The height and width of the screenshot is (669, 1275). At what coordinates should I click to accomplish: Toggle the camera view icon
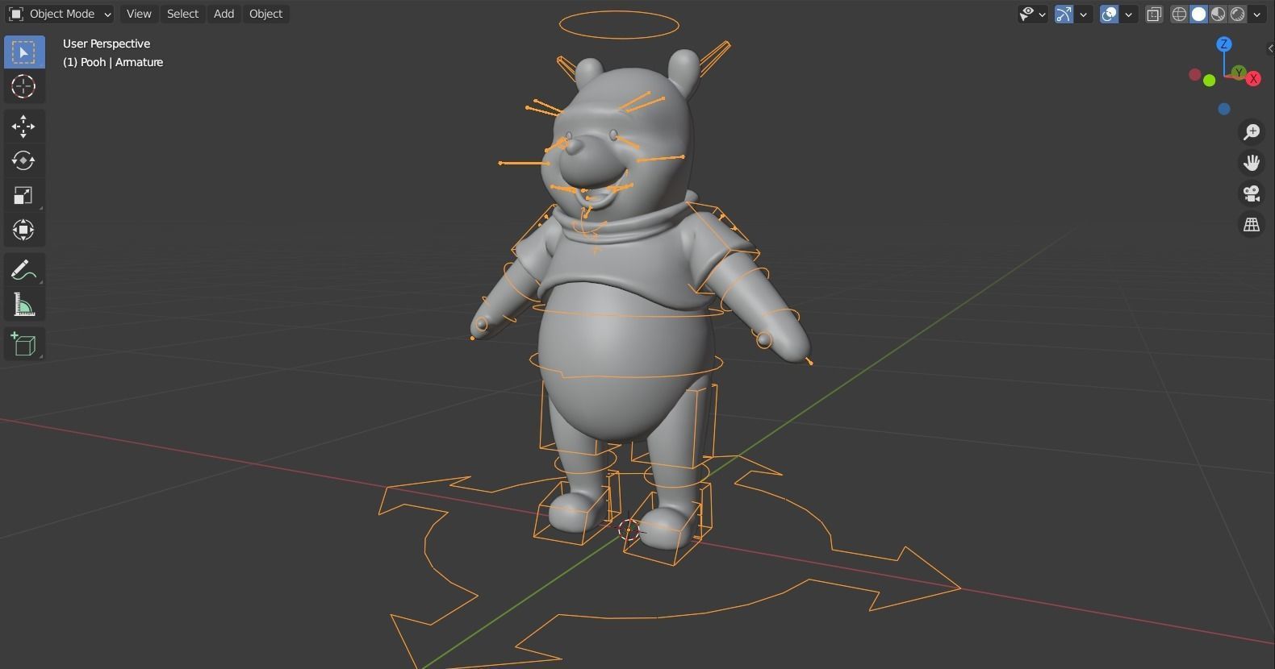point(1252,193)
